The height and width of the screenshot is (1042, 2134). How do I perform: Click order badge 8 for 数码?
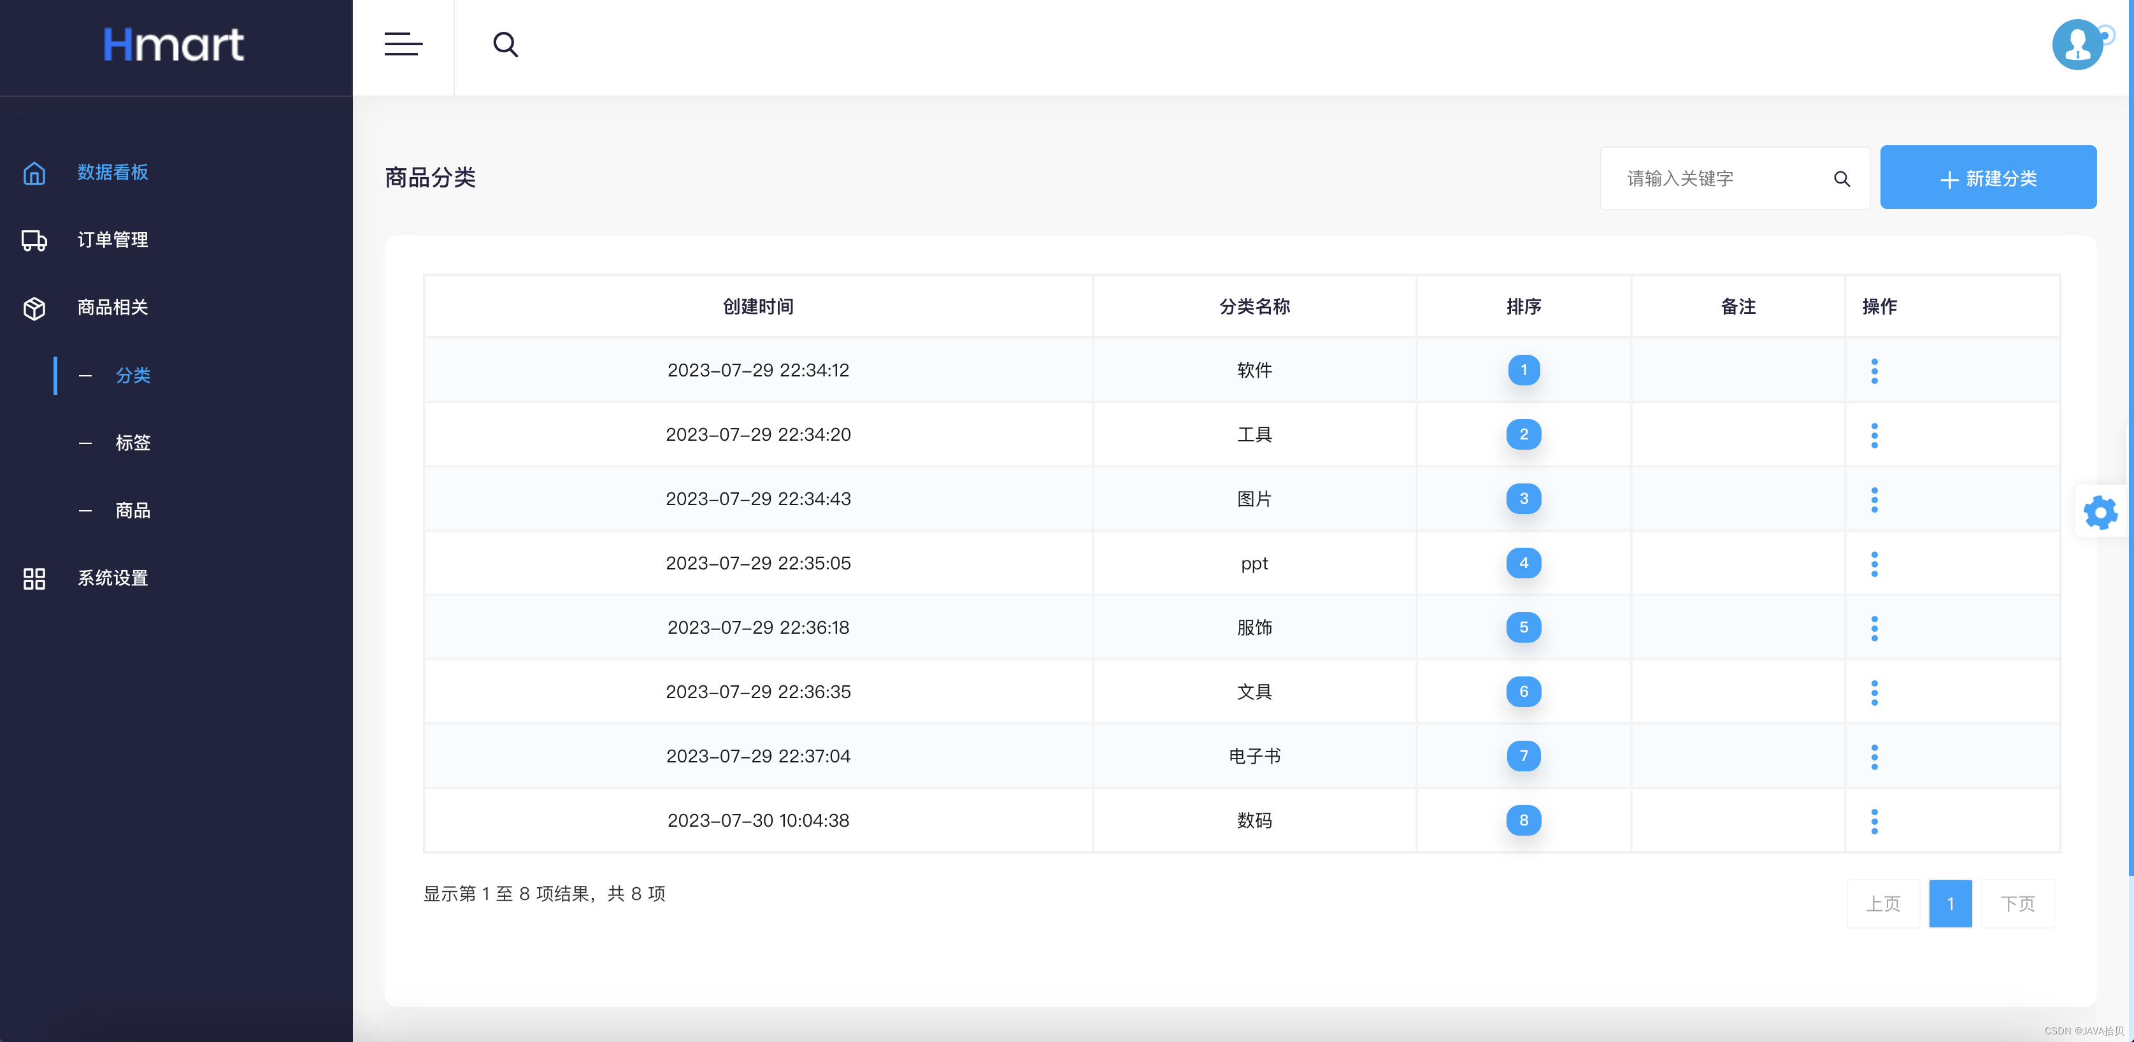1524,820
